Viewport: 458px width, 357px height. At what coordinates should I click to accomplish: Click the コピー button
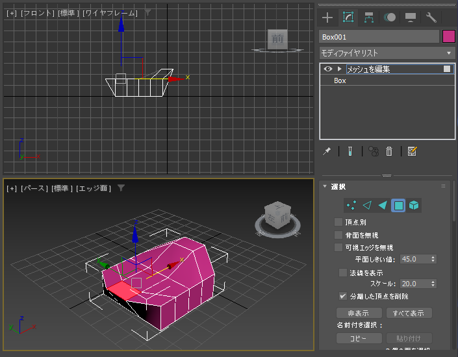click(359, 338)
